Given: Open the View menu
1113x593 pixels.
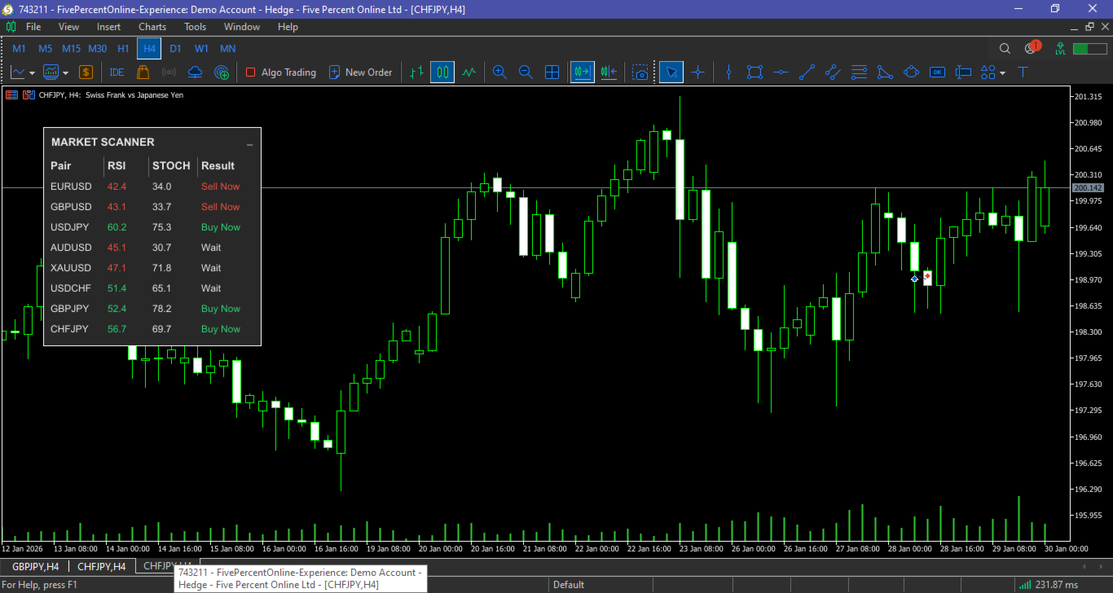Looking at the screenshot, I should 68,27.
